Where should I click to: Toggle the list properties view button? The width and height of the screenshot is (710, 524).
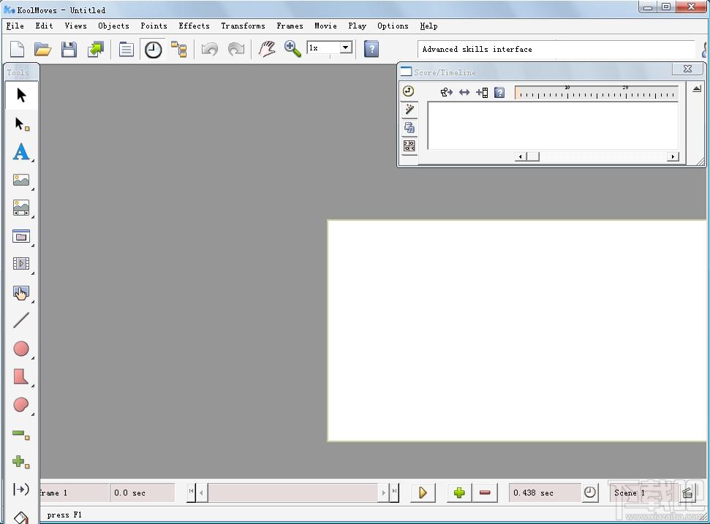tap(126, 49)
